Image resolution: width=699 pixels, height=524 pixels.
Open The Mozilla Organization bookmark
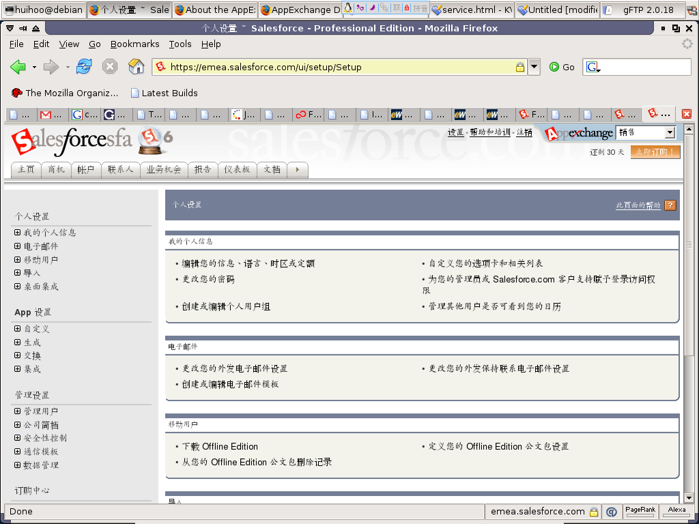pyautogui.click(x=65, y=93)
